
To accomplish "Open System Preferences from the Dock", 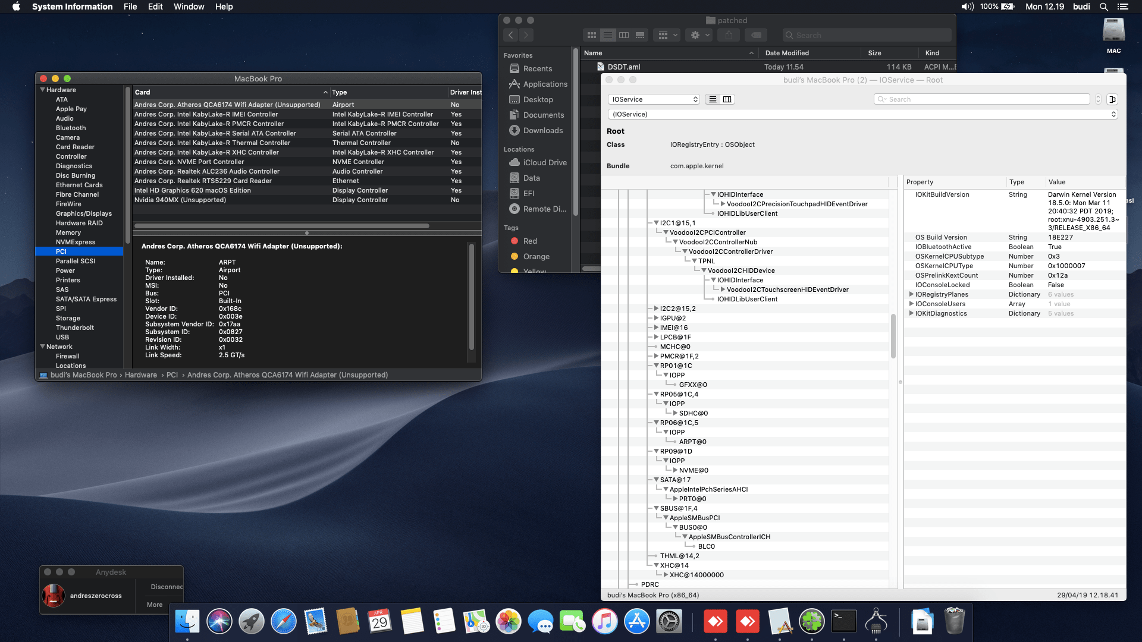I will (669, 622).
